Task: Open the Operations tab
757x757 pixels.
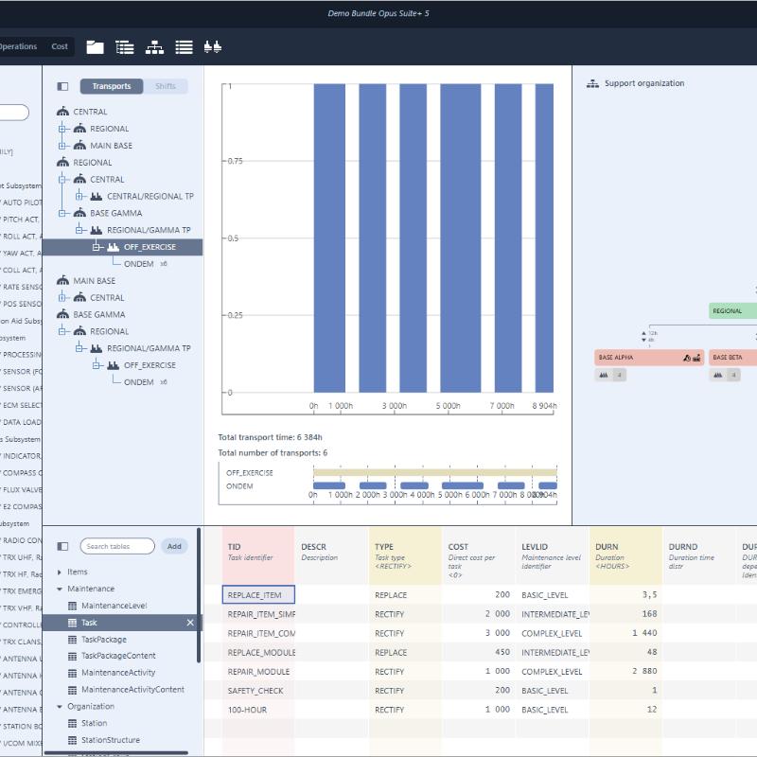Action: tap(18, 46)
